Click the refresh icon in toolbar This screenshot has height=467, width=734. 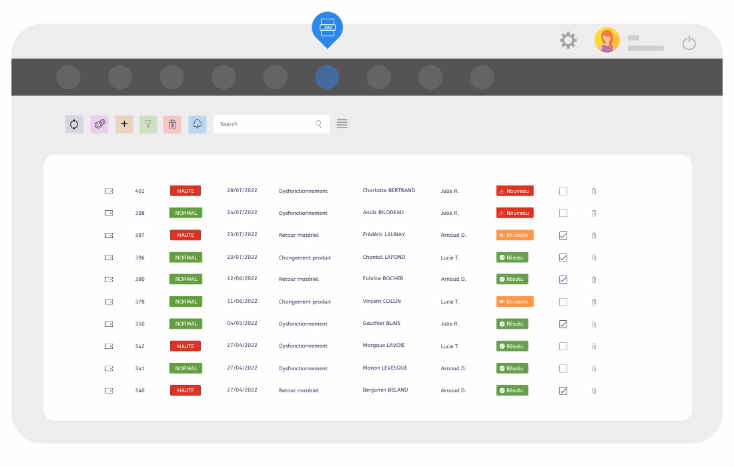tap(74, 124)
